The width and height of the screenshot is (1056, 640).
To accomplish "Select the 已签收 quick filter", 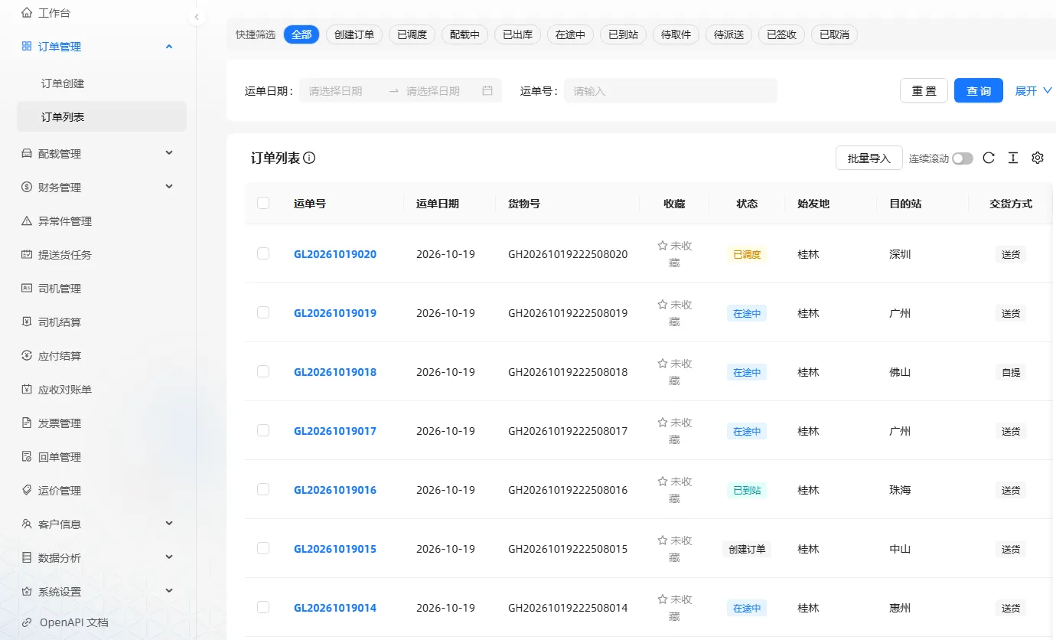I will click(x=782, y=34).
